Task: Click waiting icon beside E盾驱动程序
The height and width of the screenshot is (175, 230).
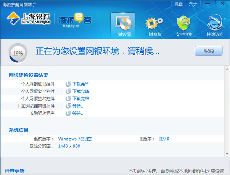Action: point(68,113)
